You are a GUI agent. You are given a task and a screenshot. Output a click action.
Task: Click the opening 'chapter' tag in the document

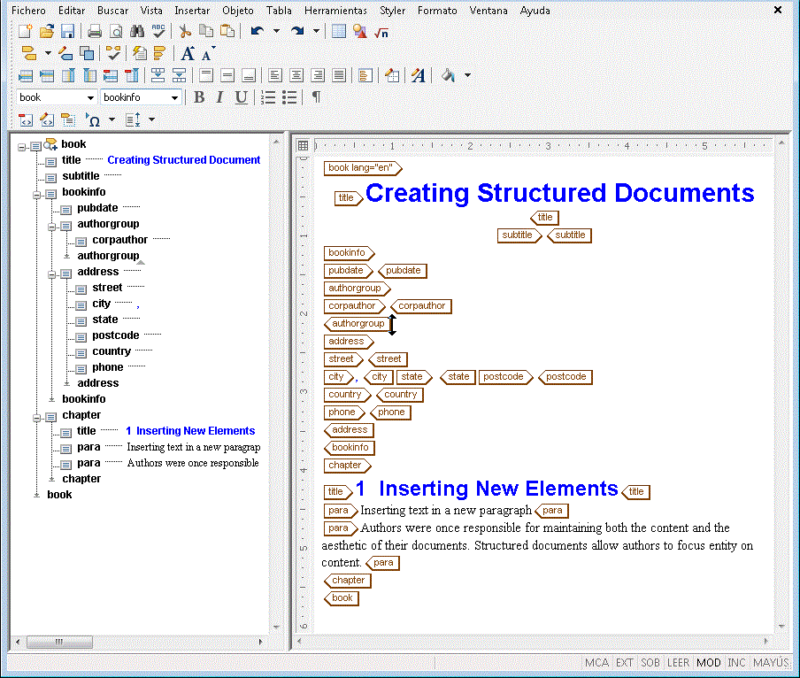[x=348, y=466]
